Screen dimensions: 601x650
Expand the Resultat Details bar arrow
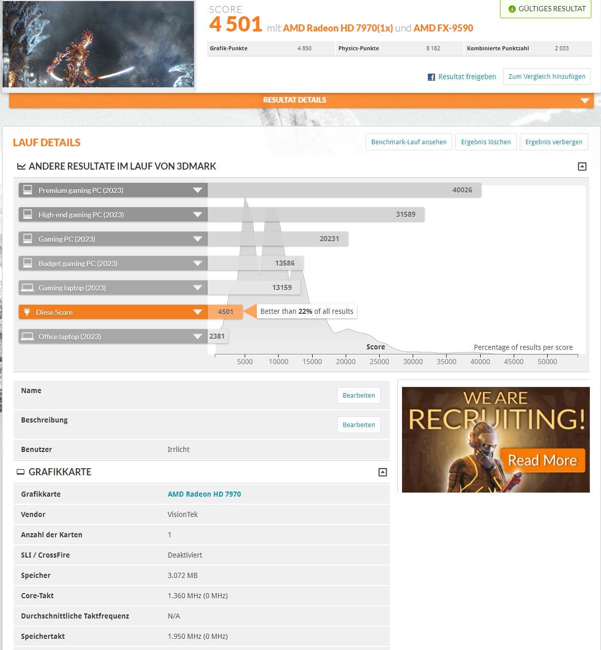[584, 101]
